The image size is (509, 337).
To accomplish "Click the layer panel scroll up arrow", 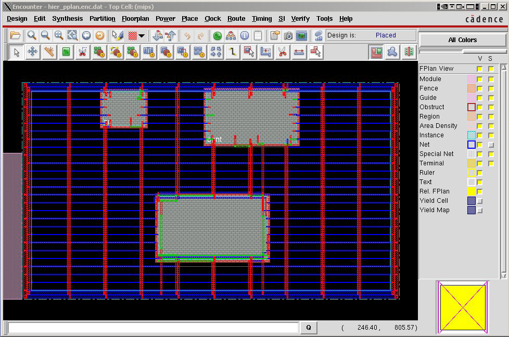I will click(503, 67).
